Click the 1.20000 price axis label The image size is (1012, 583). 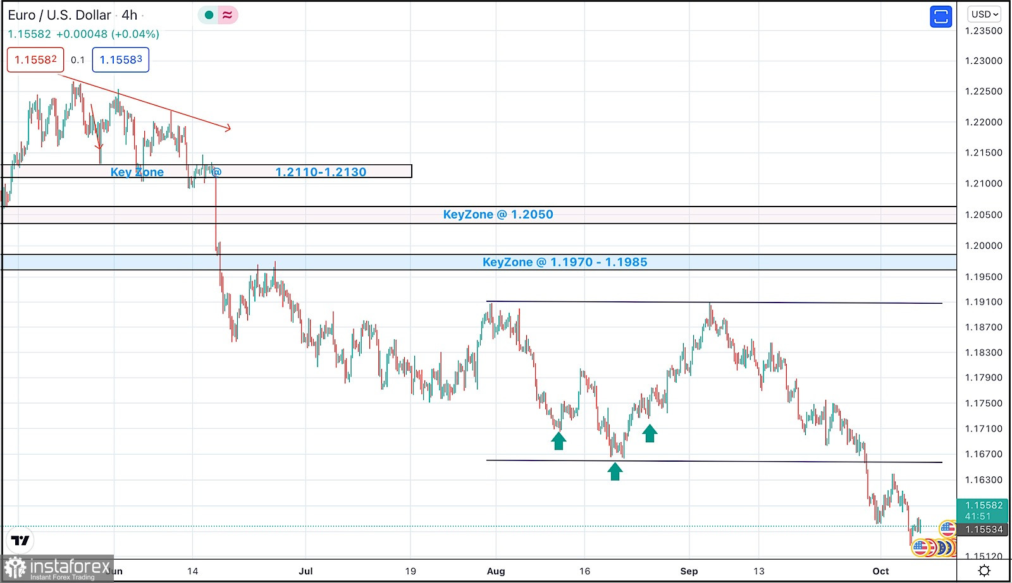984,246
